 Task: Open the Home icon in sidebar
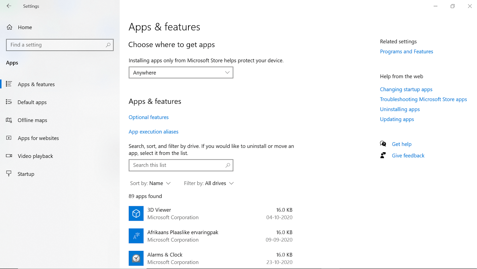[x=9, y=27]
